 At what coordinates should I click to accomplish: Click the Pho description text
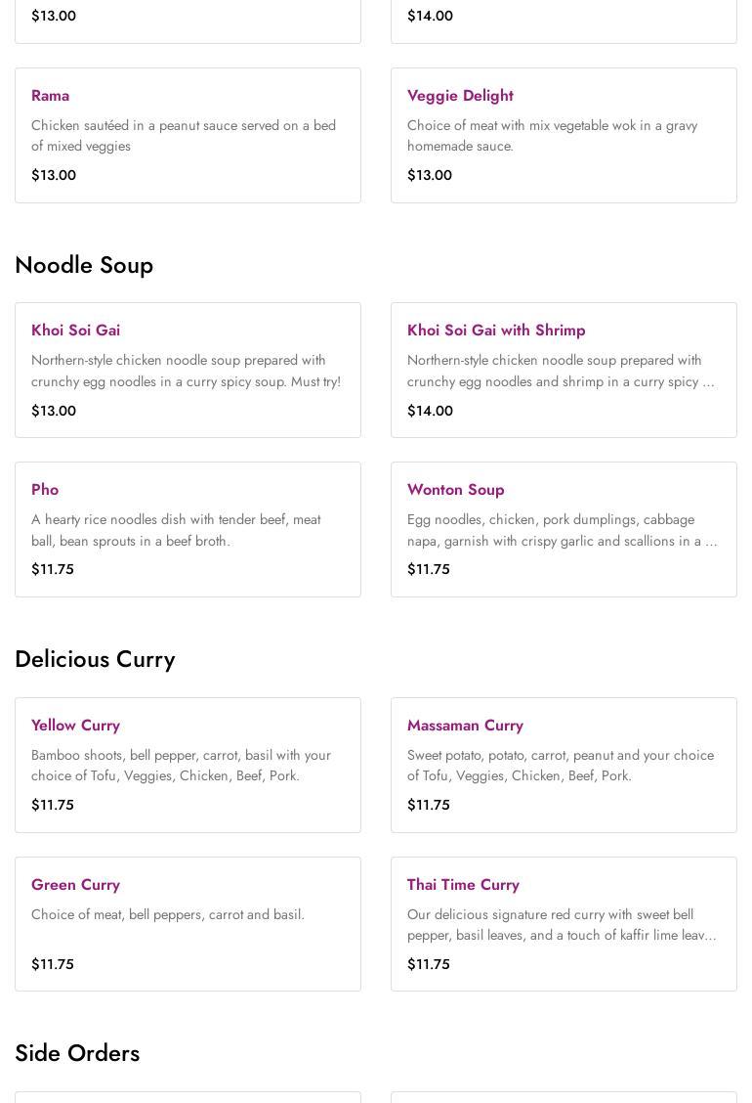coord(176,530)
